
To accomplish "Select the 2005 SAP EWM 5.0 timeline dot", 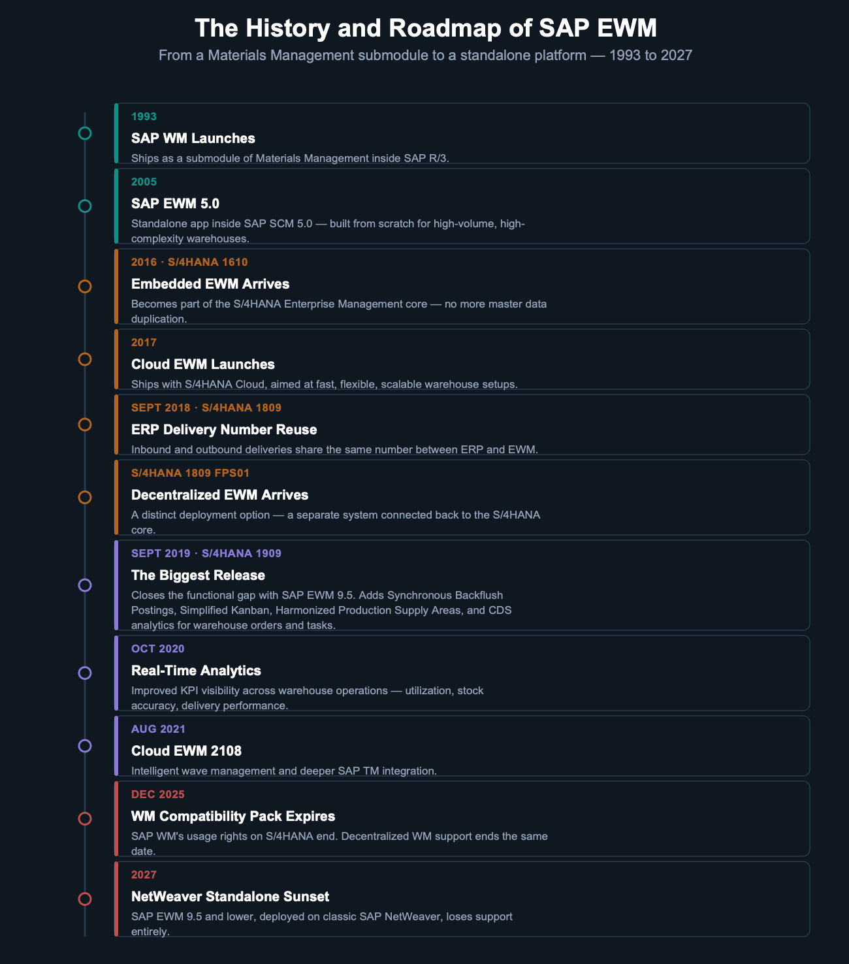I will pyautogui.click(x=84, y=206).
